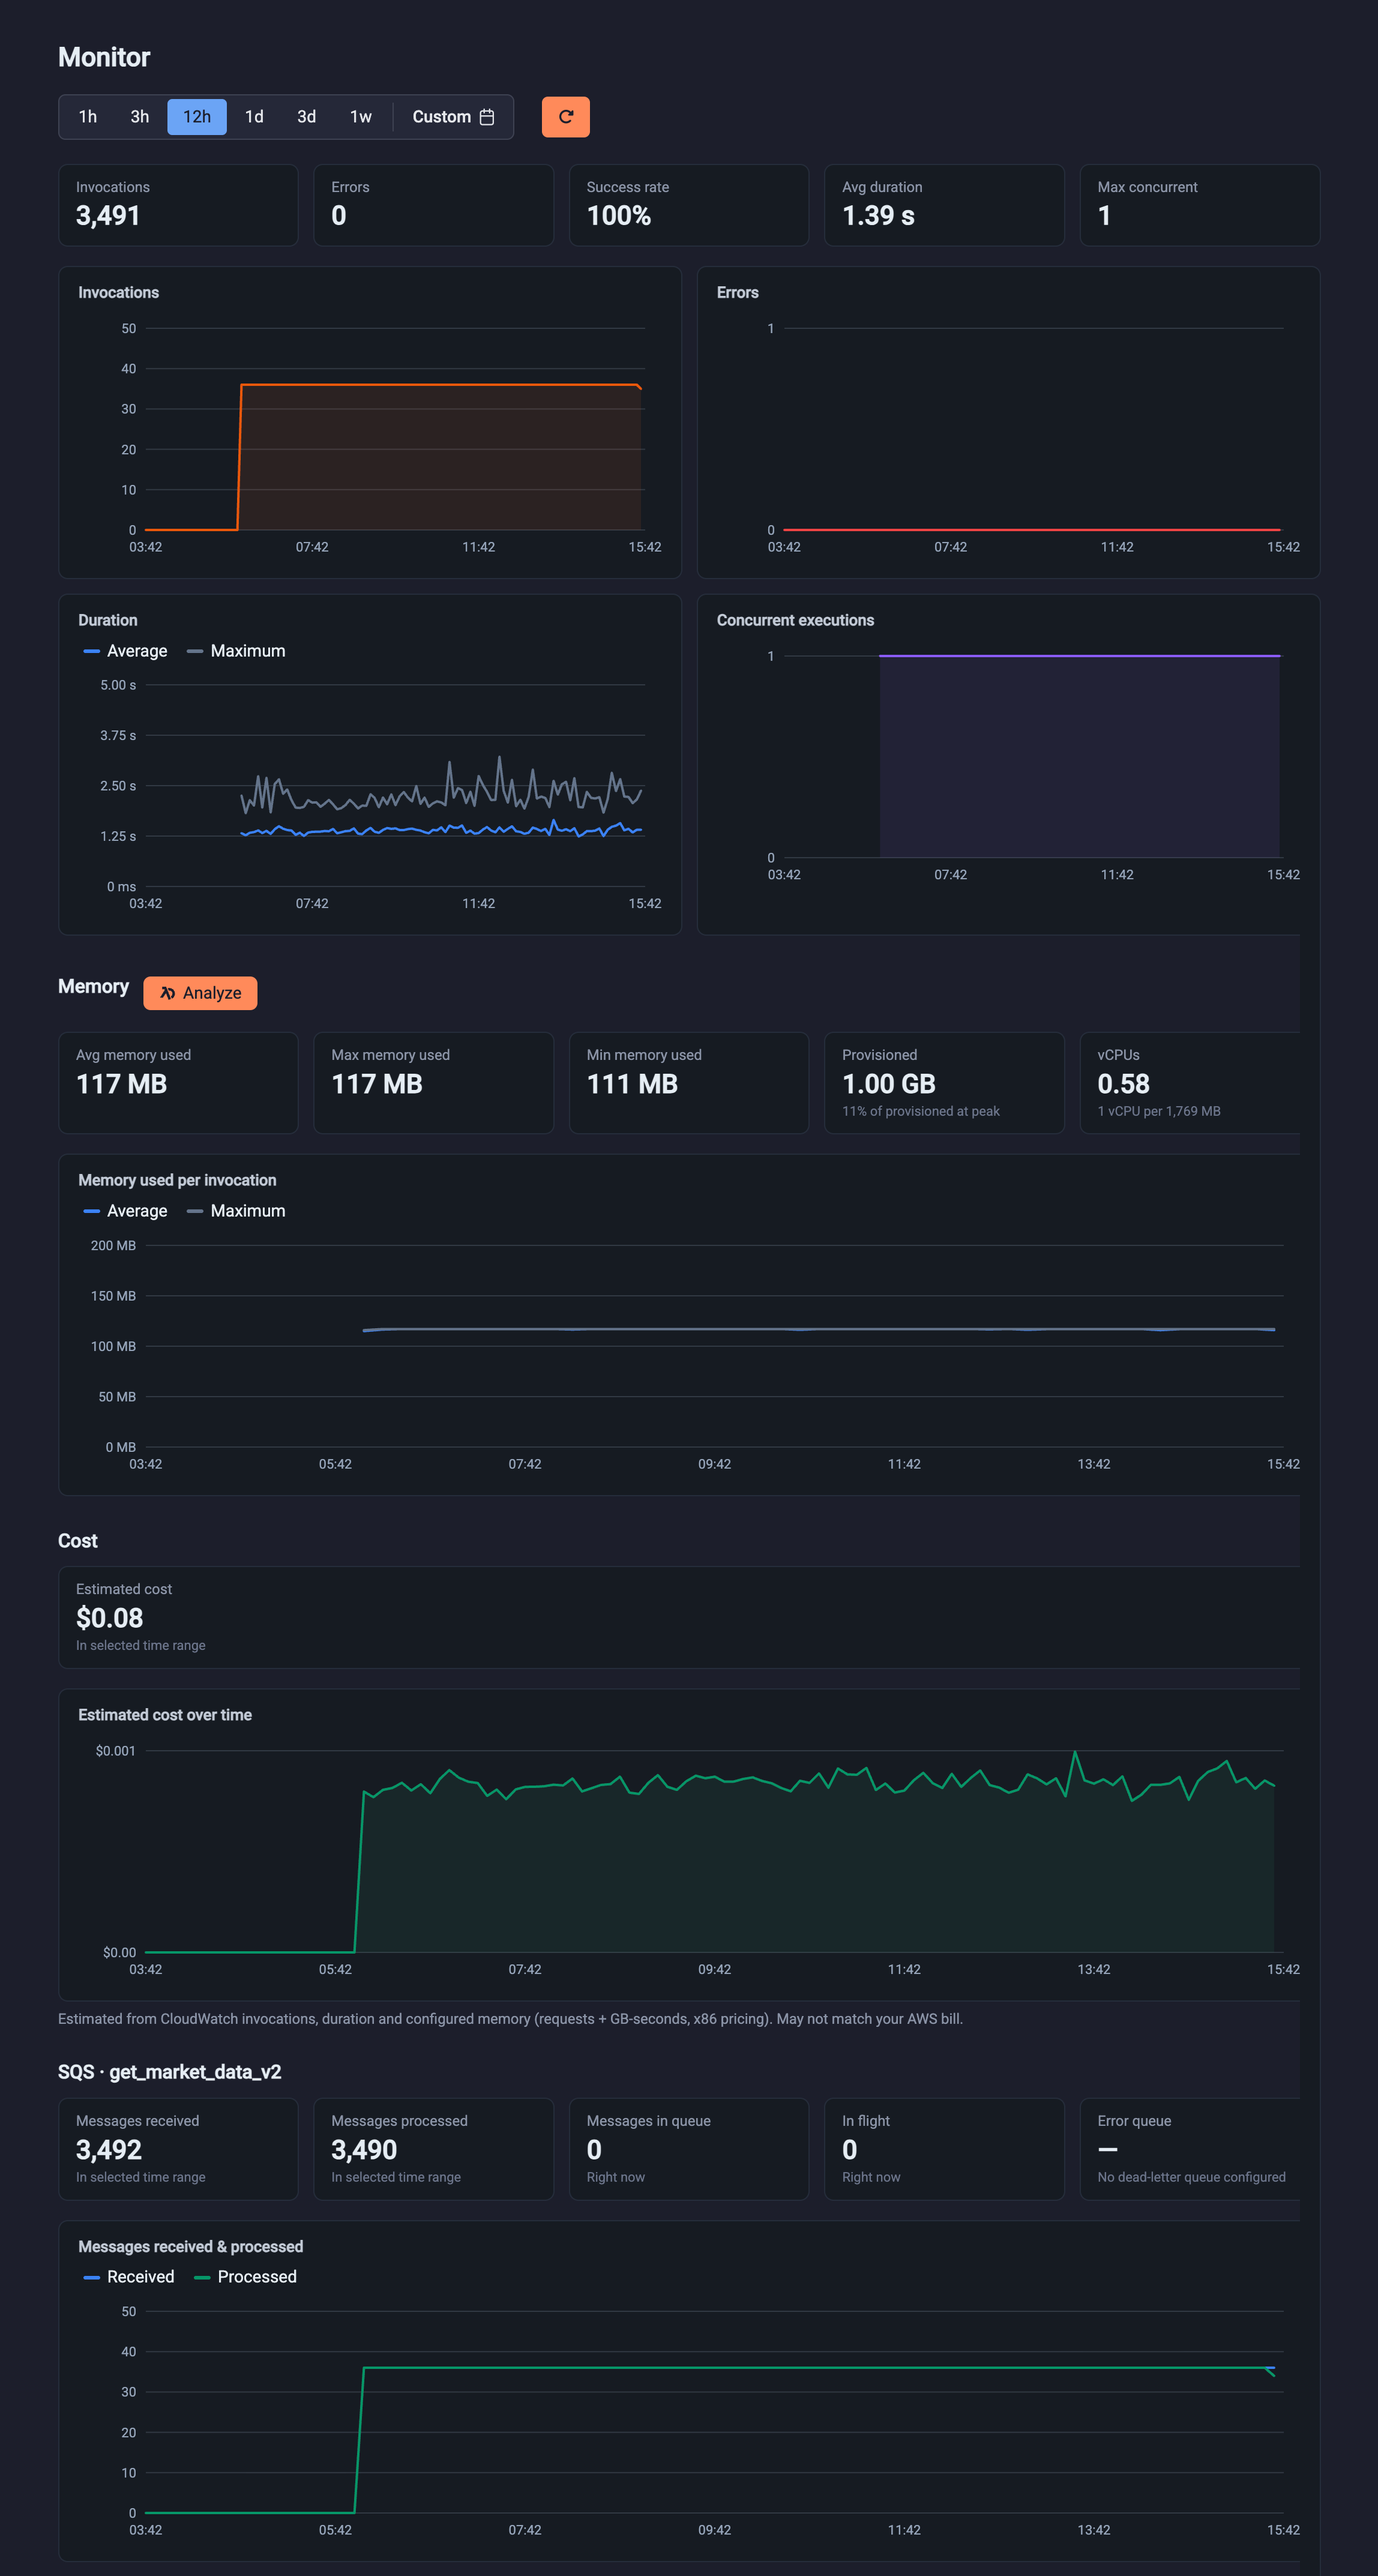Screen dimensions: 1378x2576
Task: Click the Success rate 100% card
Action: click(x=689, y=205)
